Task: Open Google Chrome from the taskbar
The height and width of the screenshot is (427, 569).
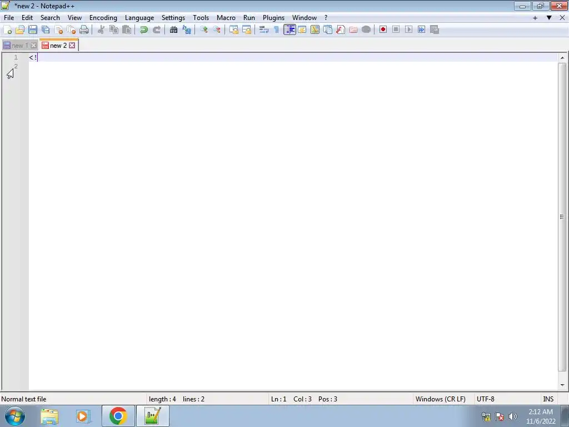Action: 118,416
